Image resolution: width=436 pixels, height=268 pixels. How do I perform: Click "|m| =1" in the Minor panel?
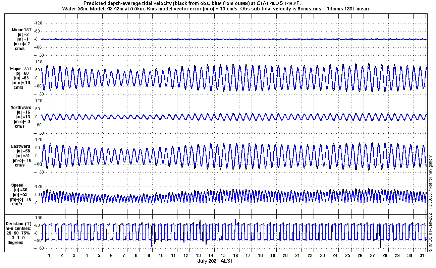pyautogui.click(x=23, y=39)
